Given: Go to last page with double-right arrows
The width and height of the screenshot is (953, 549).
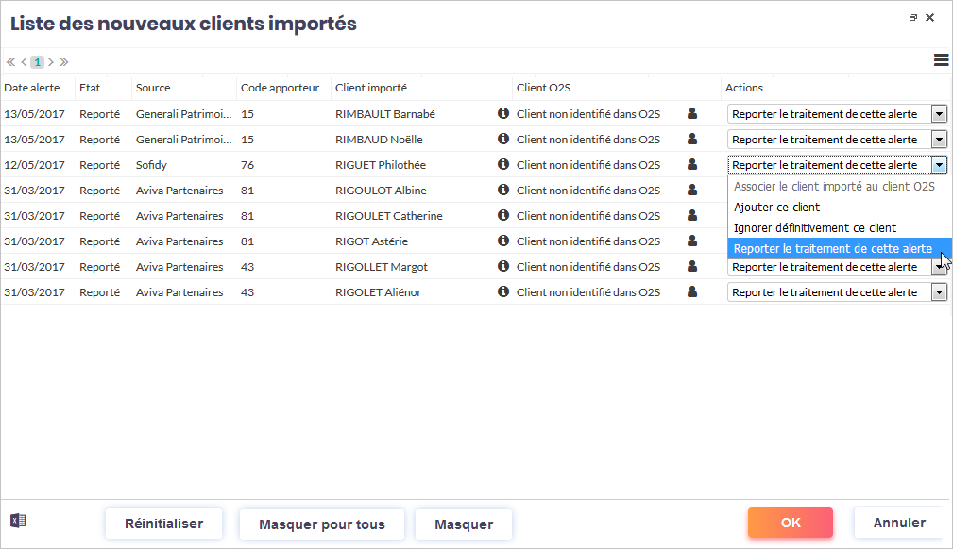Looking at the screenshot, I should pos(64,62).
